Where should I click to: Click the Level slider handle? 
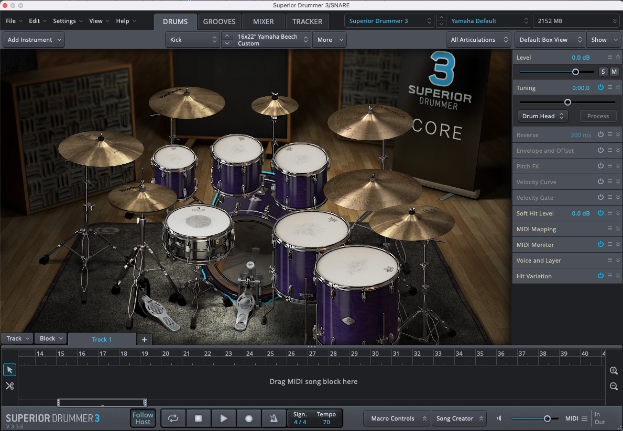(575, 72)
